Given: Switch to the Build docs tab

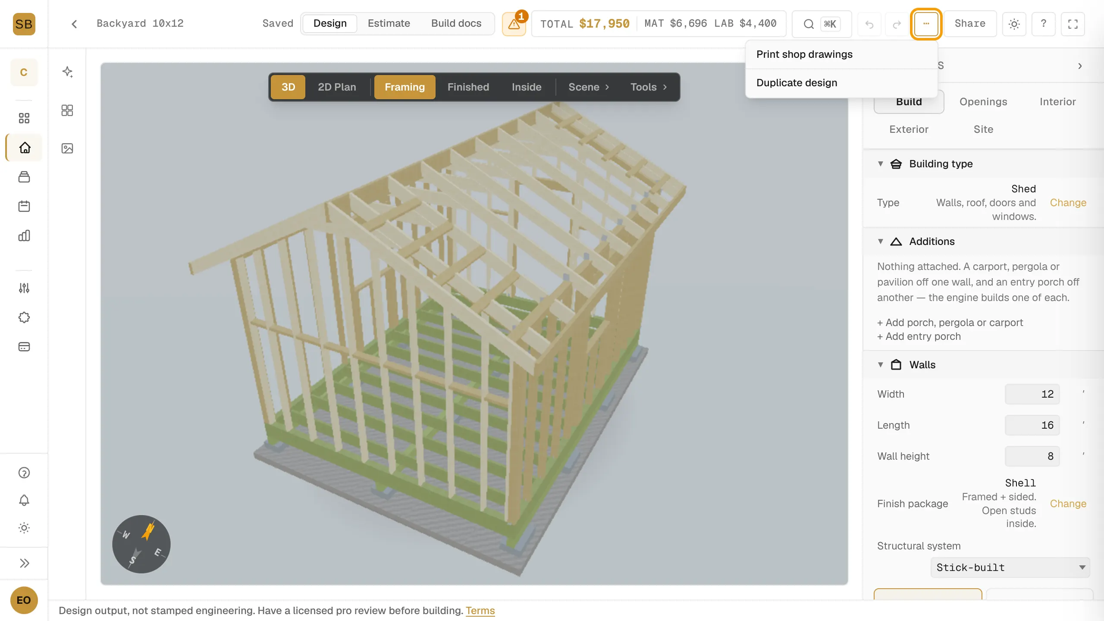Looking at the screenshot, I should point(456,23).
